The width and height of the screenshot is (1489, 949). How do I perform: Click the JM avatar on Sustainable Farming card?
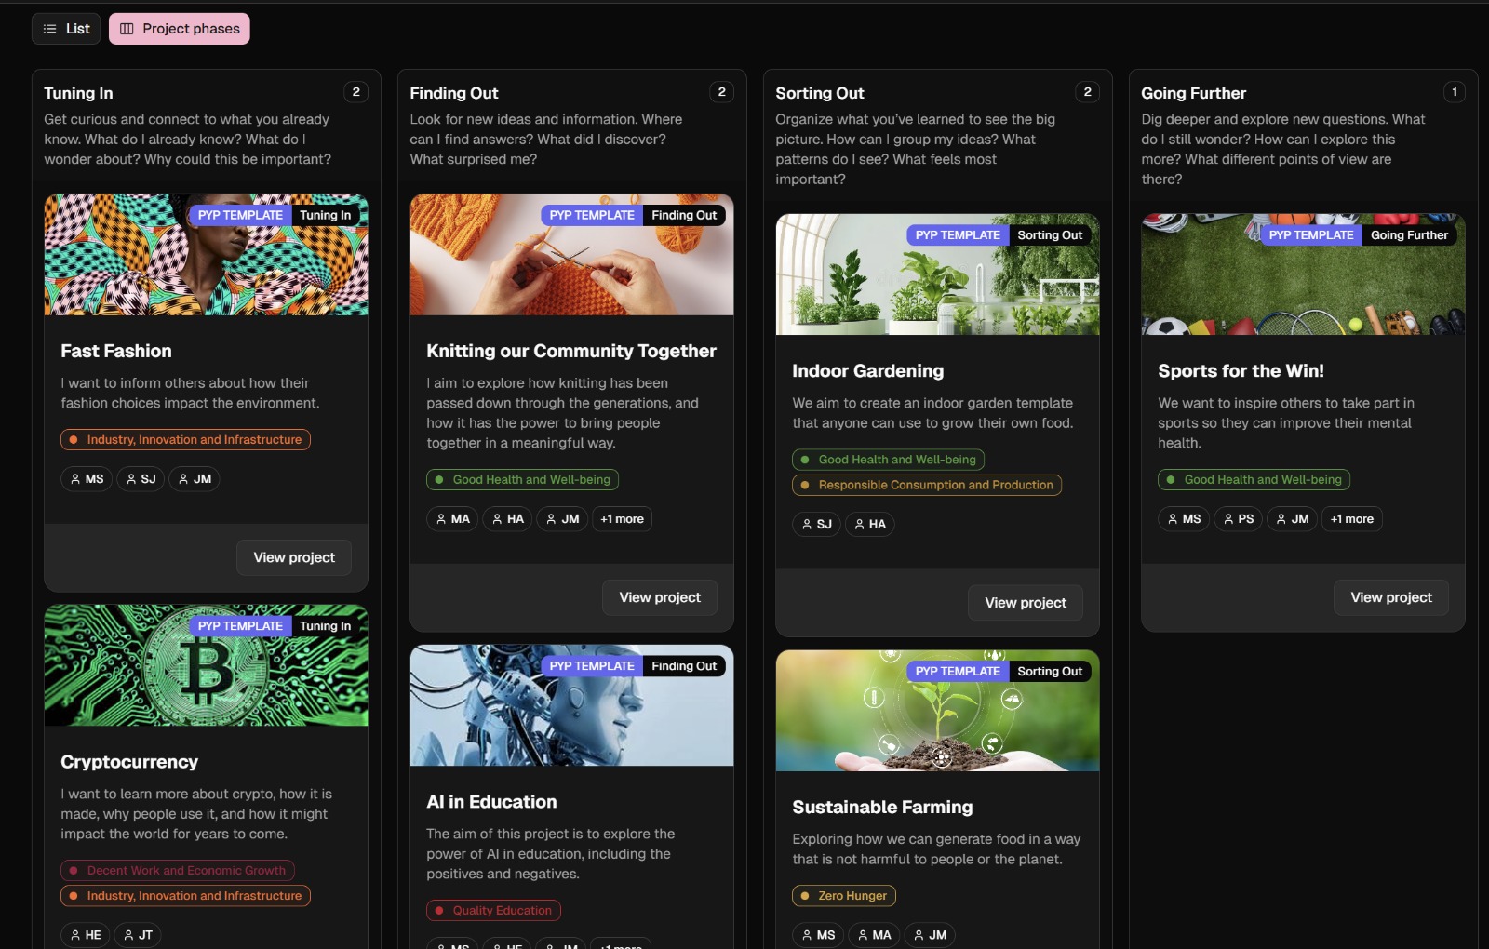click(929, 934)
